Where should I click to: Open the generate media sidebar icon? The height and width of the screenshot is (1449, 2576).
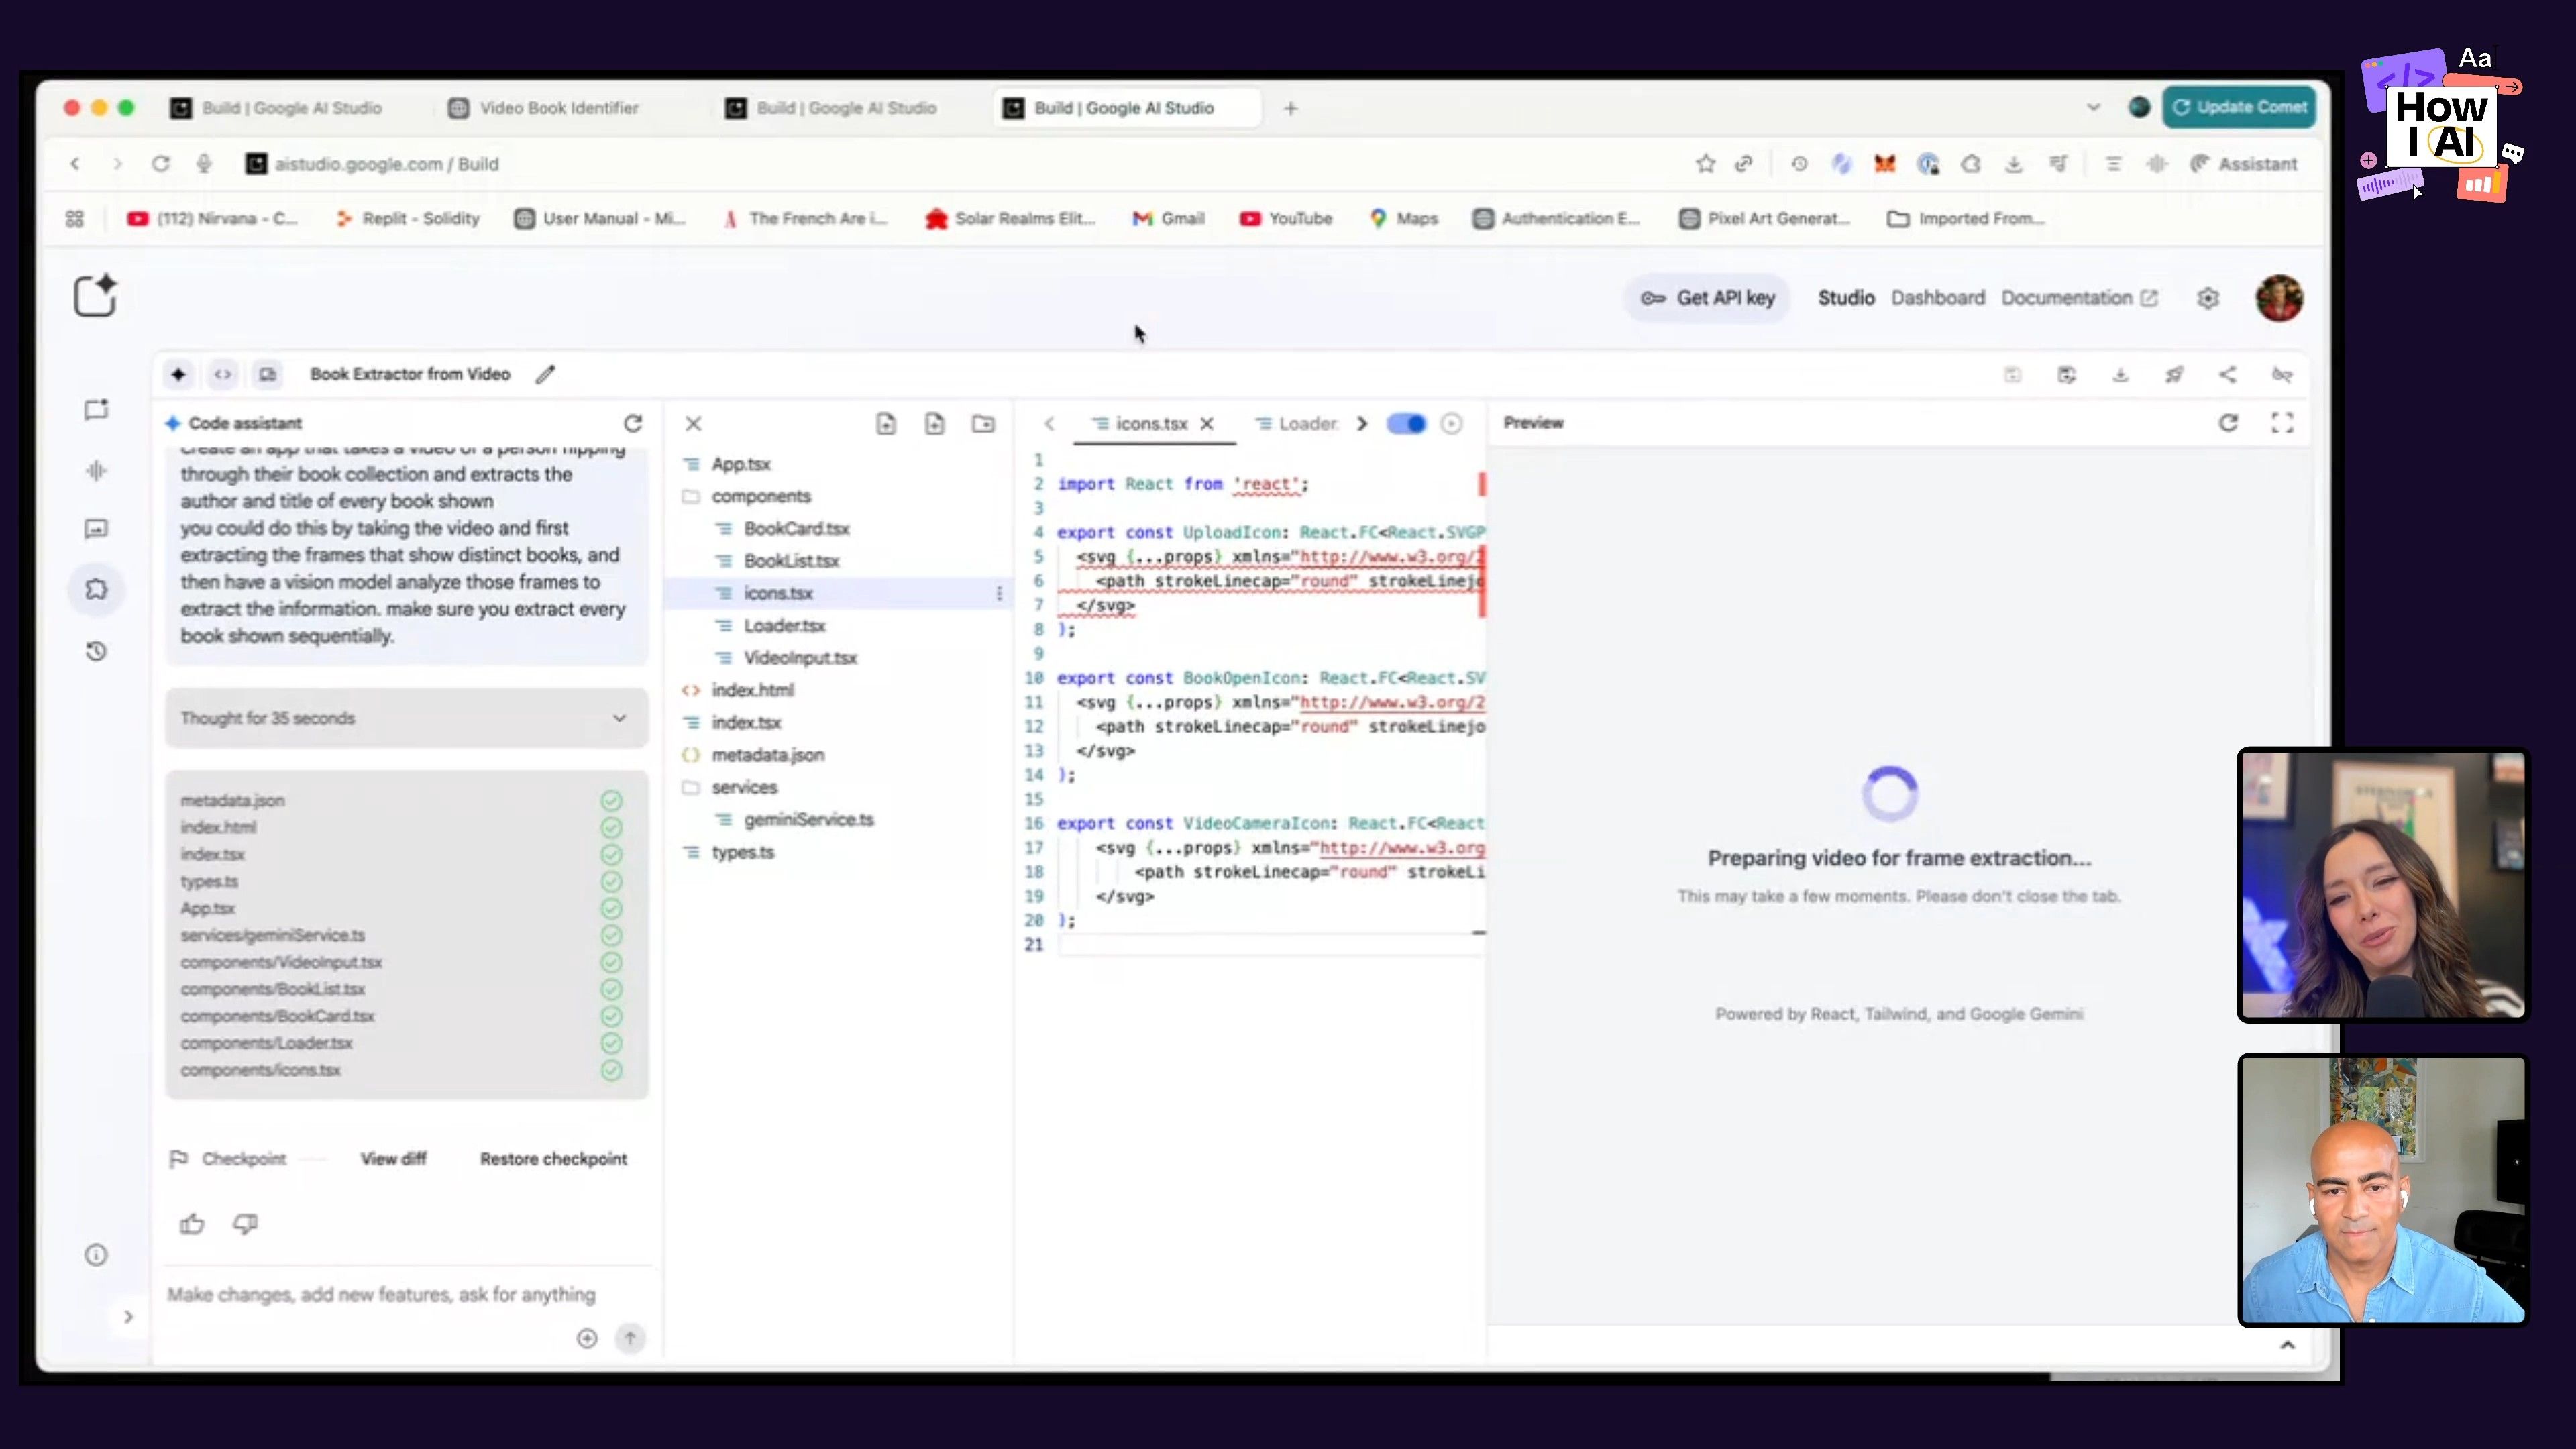pos(96,529)
